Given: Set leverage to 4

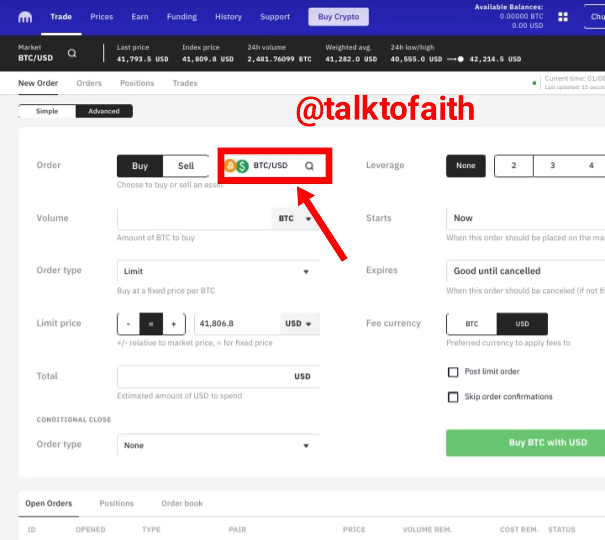Looking at the screenshot, I should pyautogui.click(x=591, y=166).
